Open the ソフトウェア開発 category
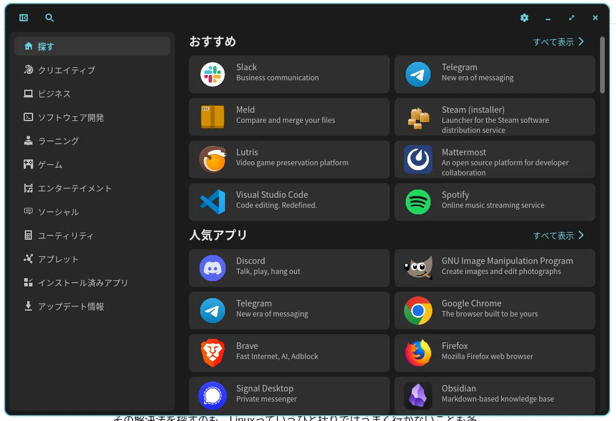 coord(92,117)
